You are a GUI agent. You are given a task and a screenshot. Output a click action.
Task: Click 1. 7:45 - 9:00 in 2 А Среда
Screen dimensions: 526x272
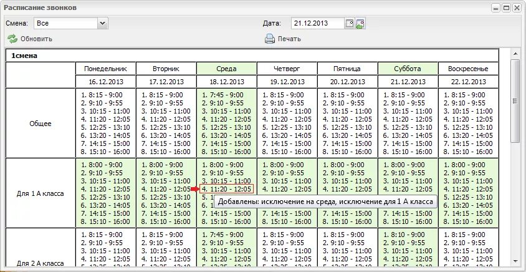point(222,235)
